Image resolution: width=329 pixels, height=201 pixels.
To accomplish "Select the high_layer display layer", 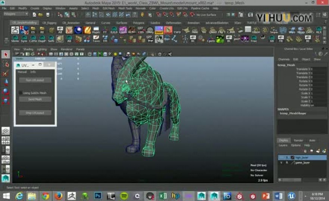I will click(x=302, y=157).
